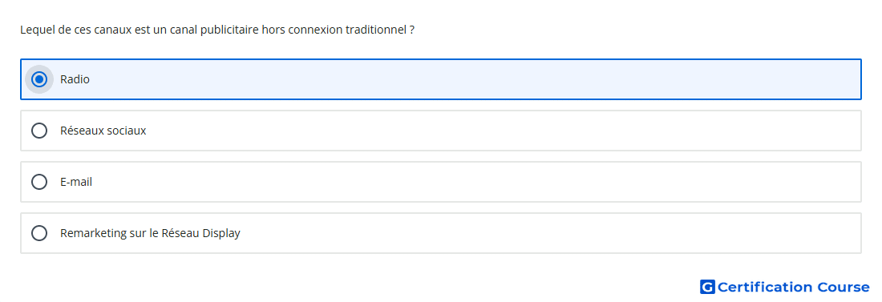Choose the E-mail radio button
Viewport: 882px width, 302px height.
(39, 182)
